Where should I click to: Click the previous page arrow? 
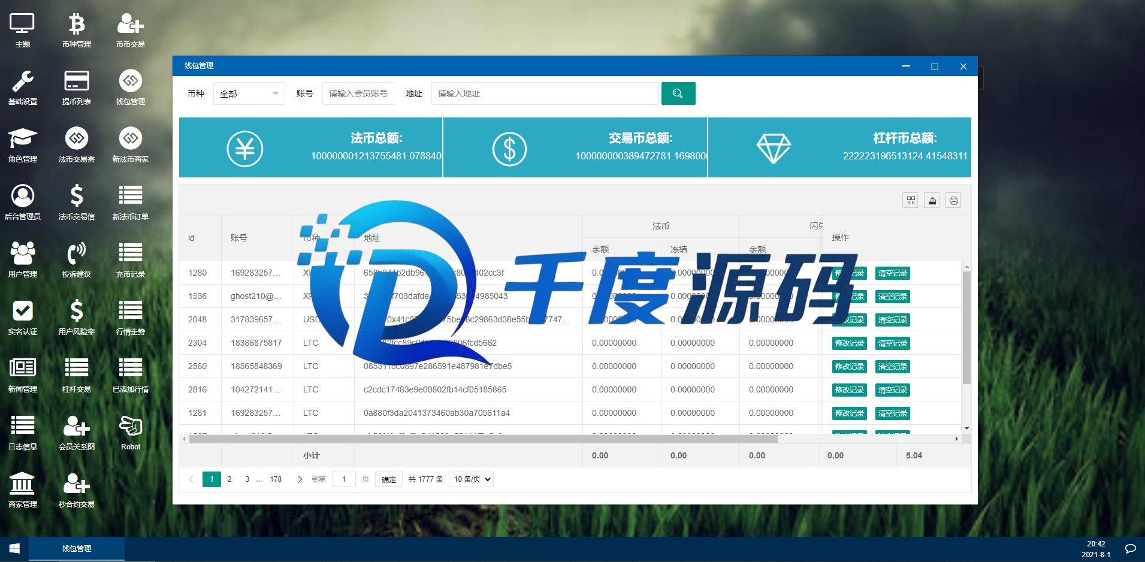tap(191, 479)
